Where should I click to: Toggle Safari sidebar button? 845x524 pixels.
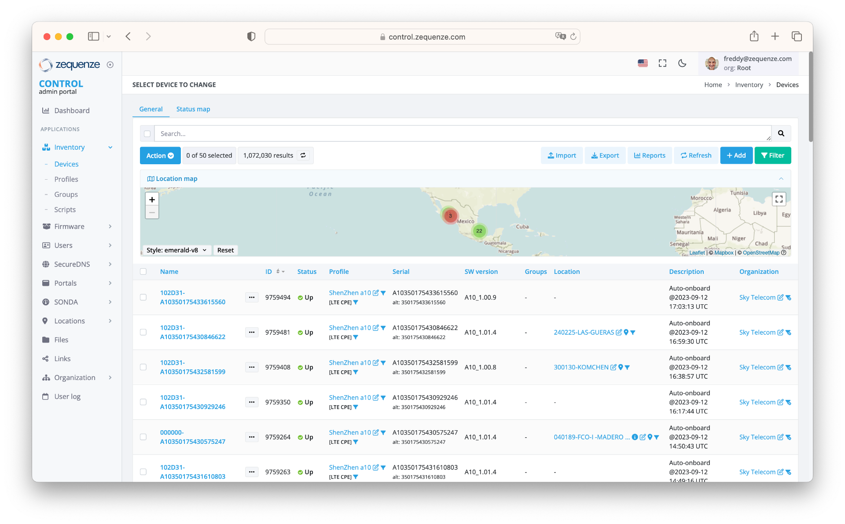pos(93,36)
